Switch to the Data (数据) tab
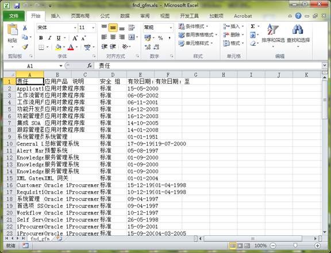The width and height of the screenshot is (331, 253). point(125,16)
